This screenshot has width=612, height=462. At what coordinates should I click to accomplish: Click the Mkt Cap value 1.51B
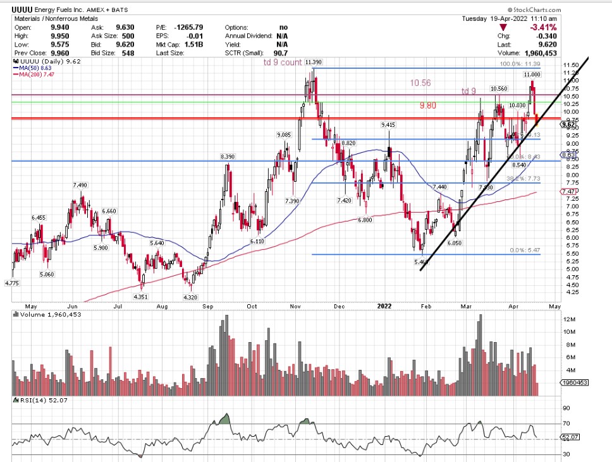pyautogui.click(x=193, y=44)
